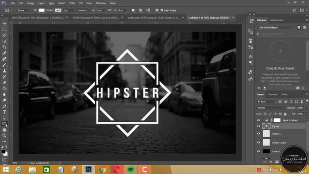Select the Lasso tool
Viewport: 309px width, 174px height.
click(4, 35)
